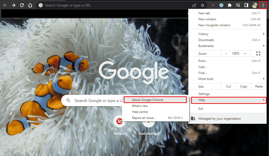269x156 pixels.
Task: Open the Extensions puzzle piece menu
Action: pyautogui.click(x=229, y=5)
